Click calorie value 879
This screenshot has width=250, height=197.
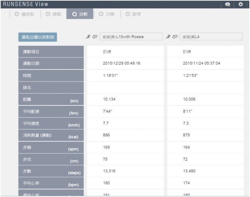tap(187, 135)
